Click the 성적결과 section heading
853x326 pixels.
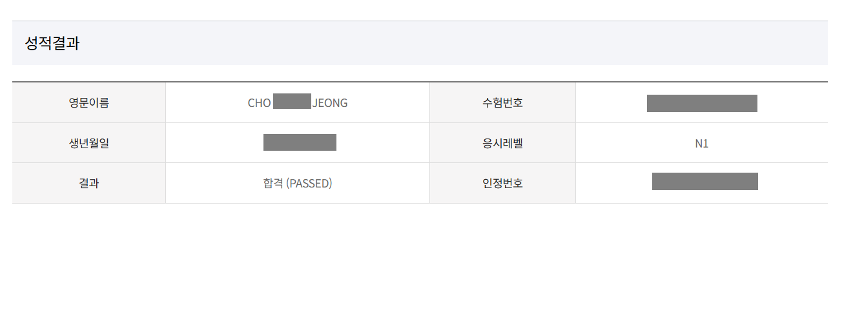pos(52,44)
